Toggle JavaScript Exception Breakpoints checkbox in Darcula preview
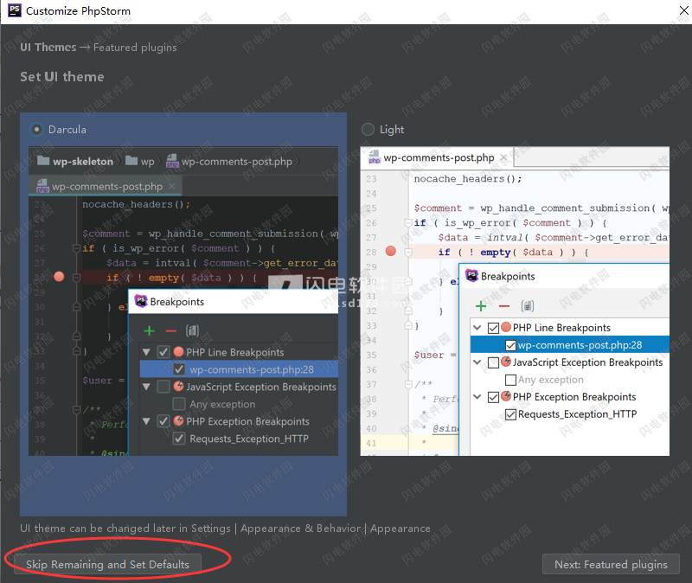 [x=163, y=386]
